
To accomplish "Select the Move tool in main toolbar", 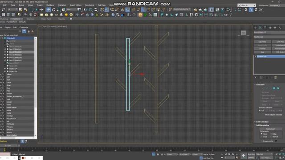I will 49,10.
